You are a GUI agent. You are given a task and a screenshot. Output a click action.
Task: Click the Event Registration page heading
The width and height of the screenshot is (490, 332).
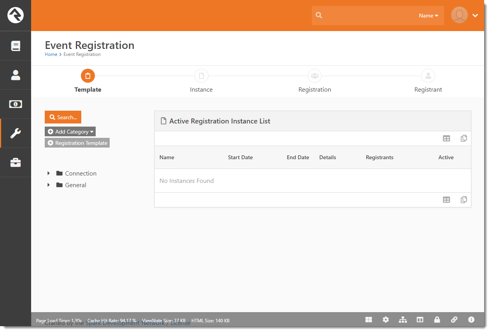click(90, 45)
